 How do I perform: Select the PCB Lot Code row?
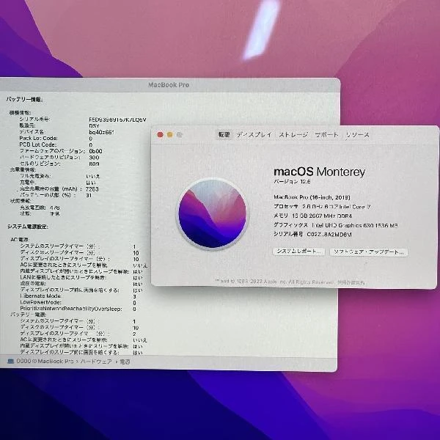click(x=56, y=144)
